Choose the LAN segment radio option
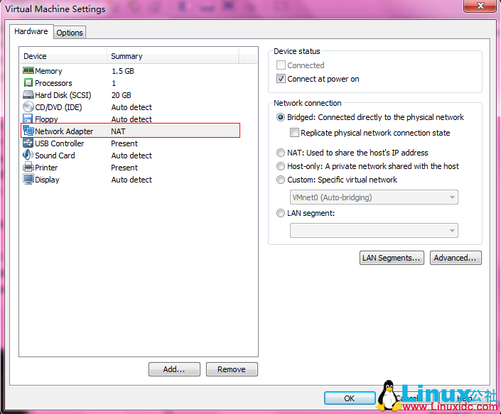 (x=281, y=213)
